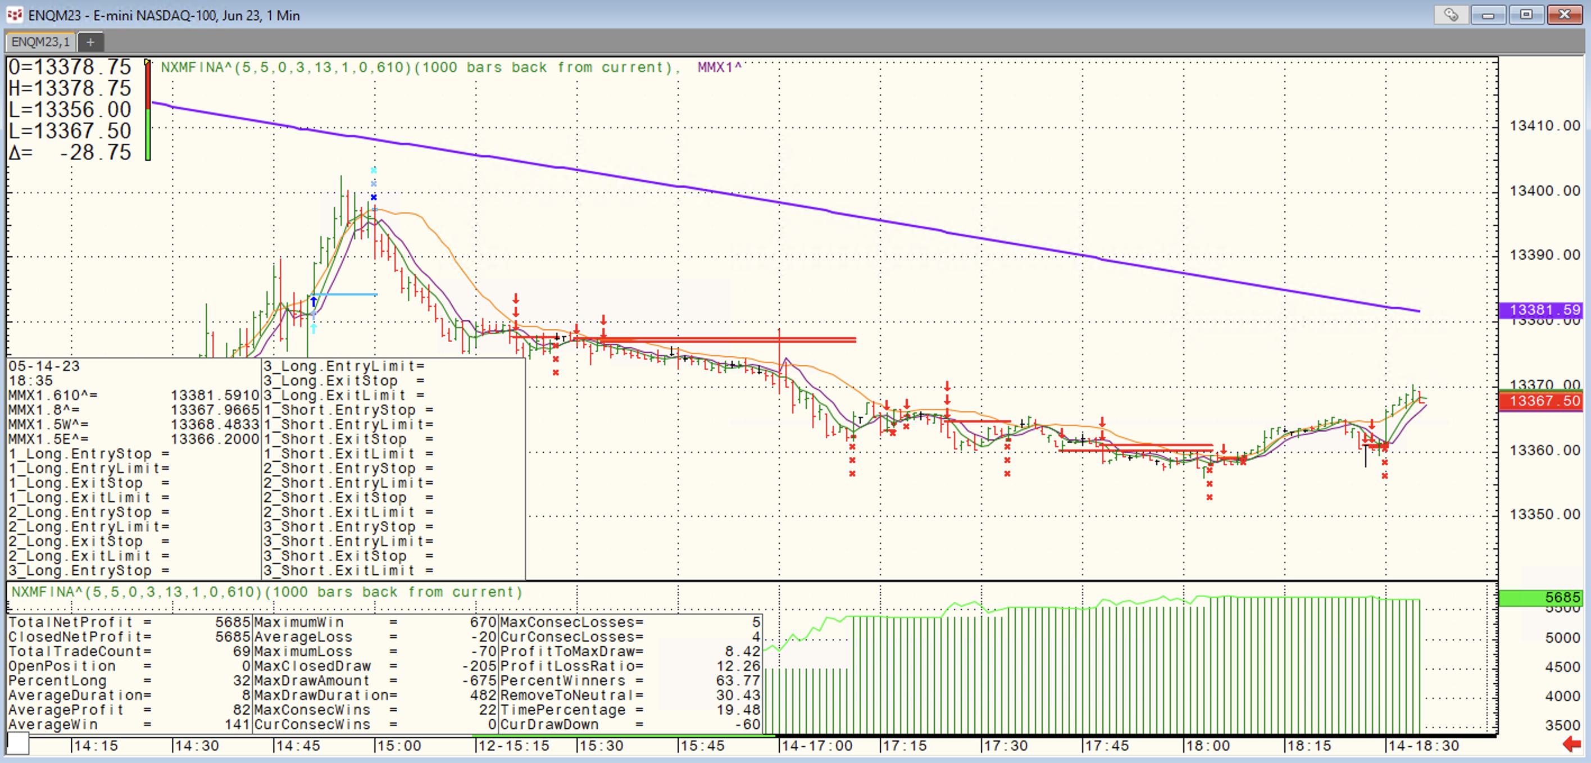The image size is (1591, 763).
Task: Click the 2_Short.ExitStop row
Action: pyautogui.click(x=393, y=498)
